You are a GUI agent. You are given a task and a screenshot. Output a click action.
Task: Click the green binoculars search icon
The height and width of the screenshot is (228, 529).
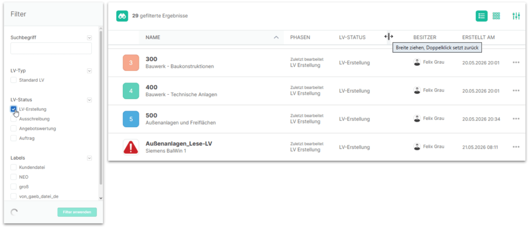point(122,16)
